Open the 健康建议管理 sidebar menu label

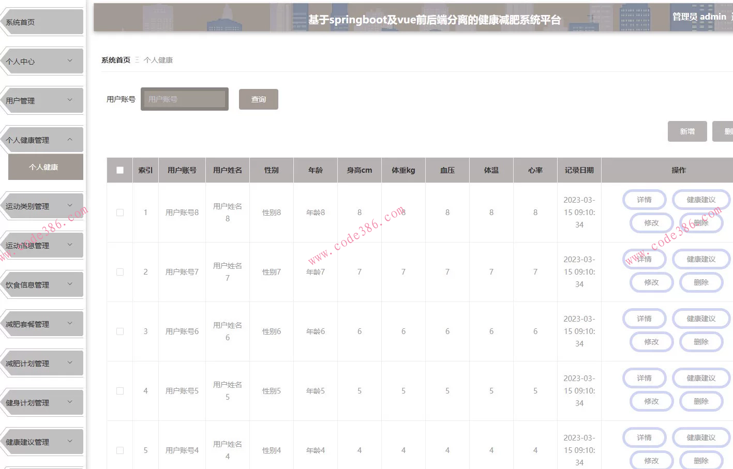point(27,442)
